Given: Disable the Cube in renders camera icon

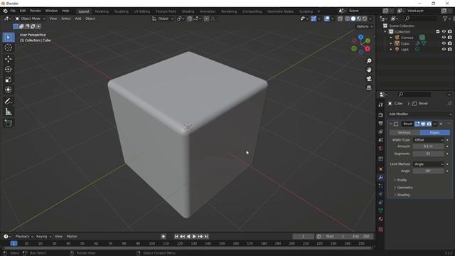Looking at the screenshot, I should [x=450, y=43].
